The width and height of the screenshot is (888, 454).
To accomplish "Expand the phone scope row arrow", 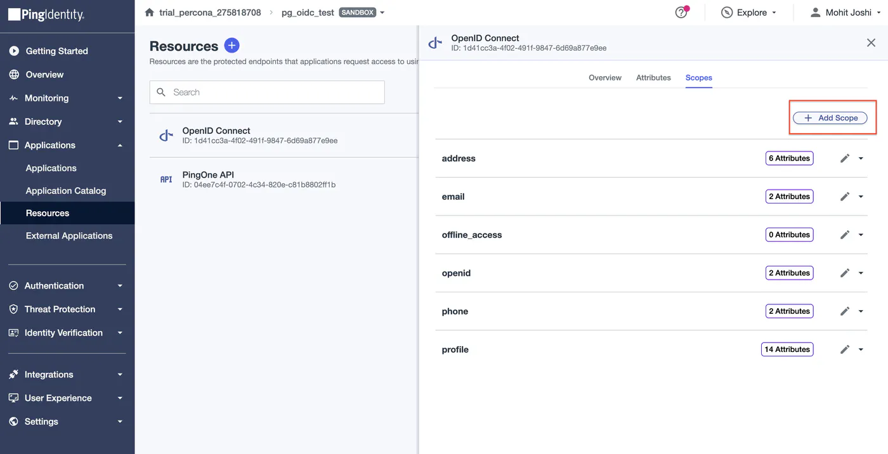I will pos(861,311).
